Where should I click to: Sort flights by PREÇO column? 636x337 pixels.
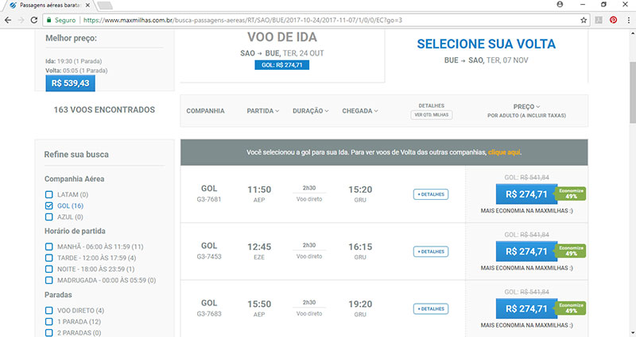tap(526, 107)
